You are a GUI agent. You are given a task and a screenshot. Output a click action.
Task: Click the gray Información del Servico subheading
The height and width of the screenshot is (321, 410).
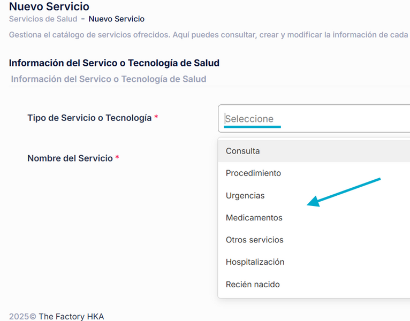(x=109, y=79)
